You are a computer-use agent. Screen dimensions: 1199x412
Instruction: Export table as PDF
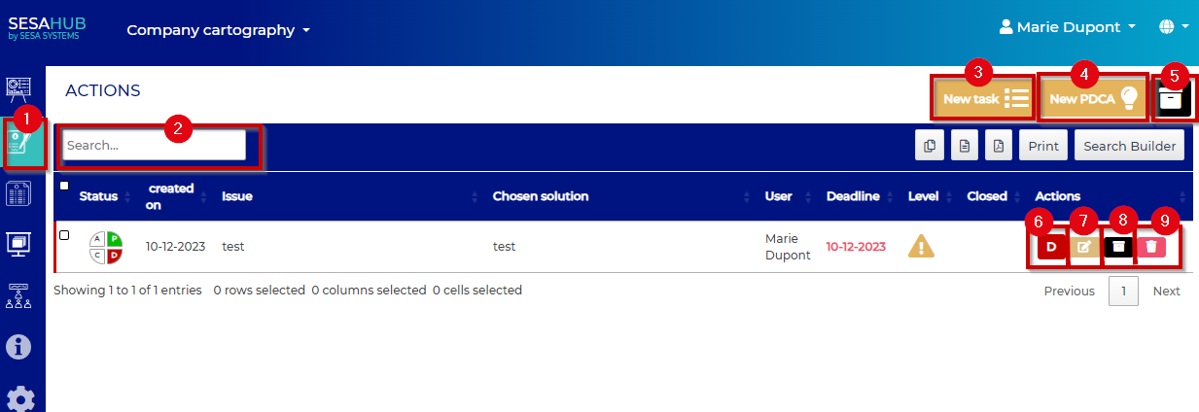tap(998, 147)
